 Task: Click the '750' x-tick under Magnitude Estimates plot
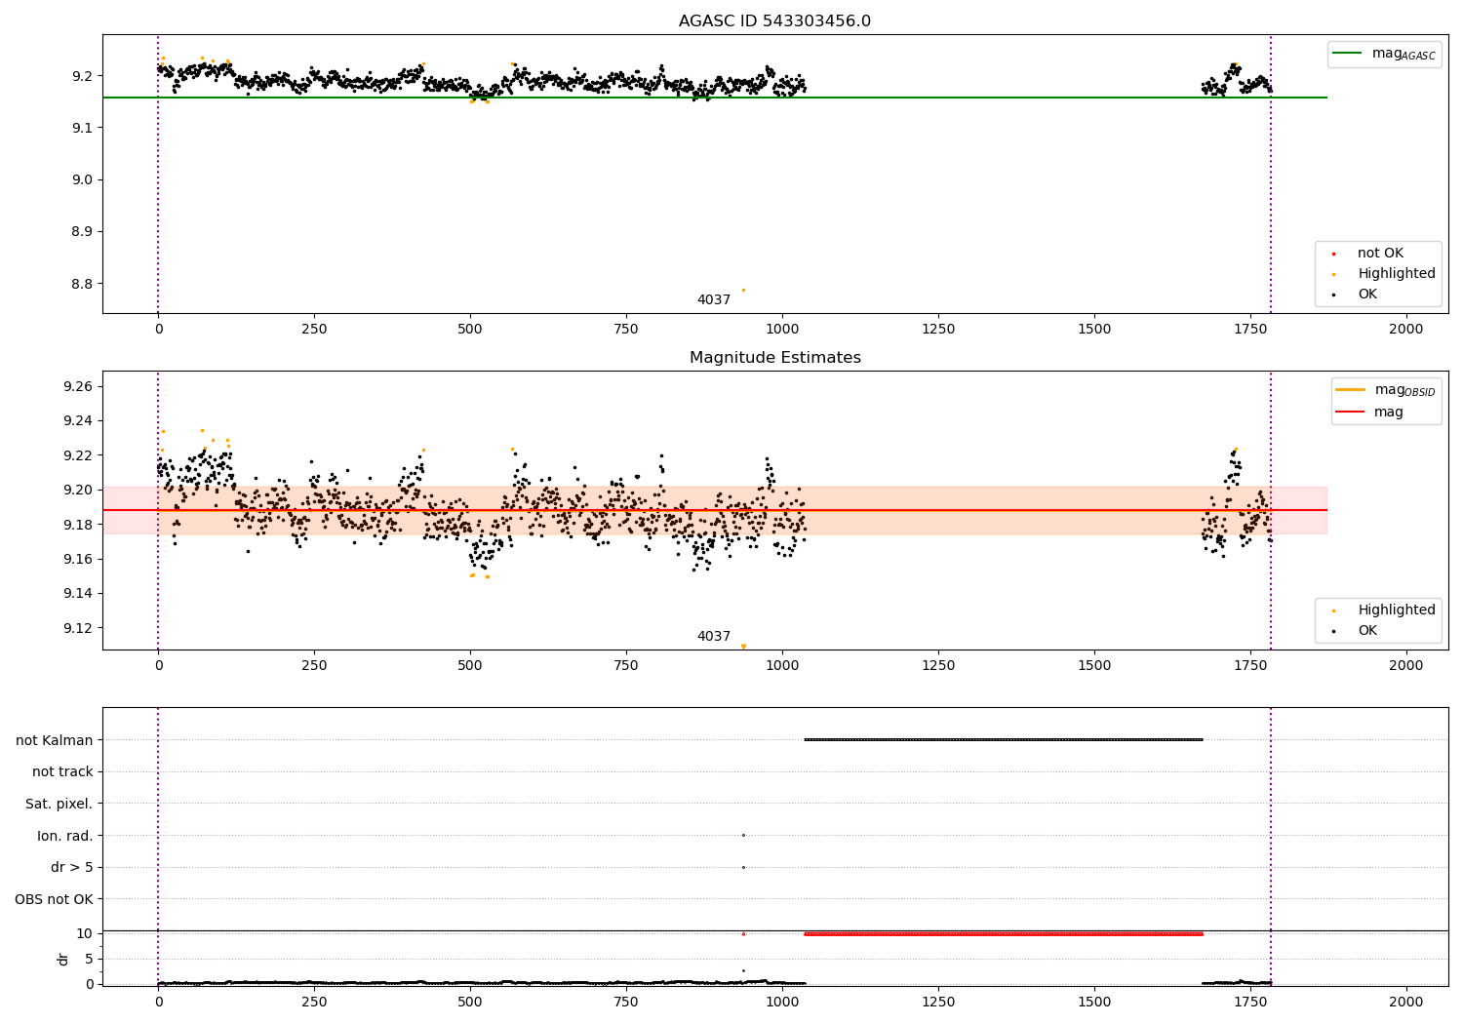pos(626,666)
